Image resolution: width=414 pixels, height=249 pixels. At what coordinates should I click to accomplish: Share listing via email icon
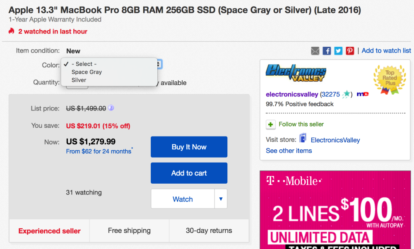(315, 51)
